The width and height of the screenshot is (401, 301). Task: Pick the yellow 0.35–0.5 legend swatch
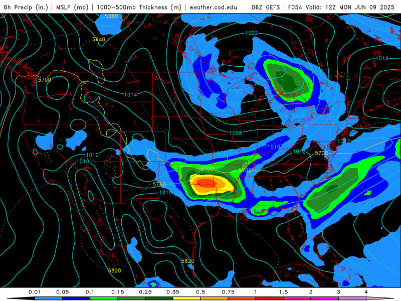coord(186,298)
